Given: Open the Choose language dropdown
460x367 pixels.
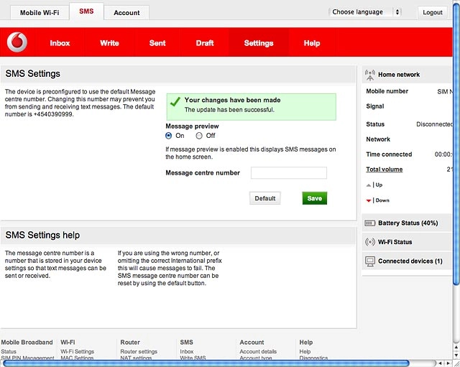Looking at the screenshot, I should (364, 12).
